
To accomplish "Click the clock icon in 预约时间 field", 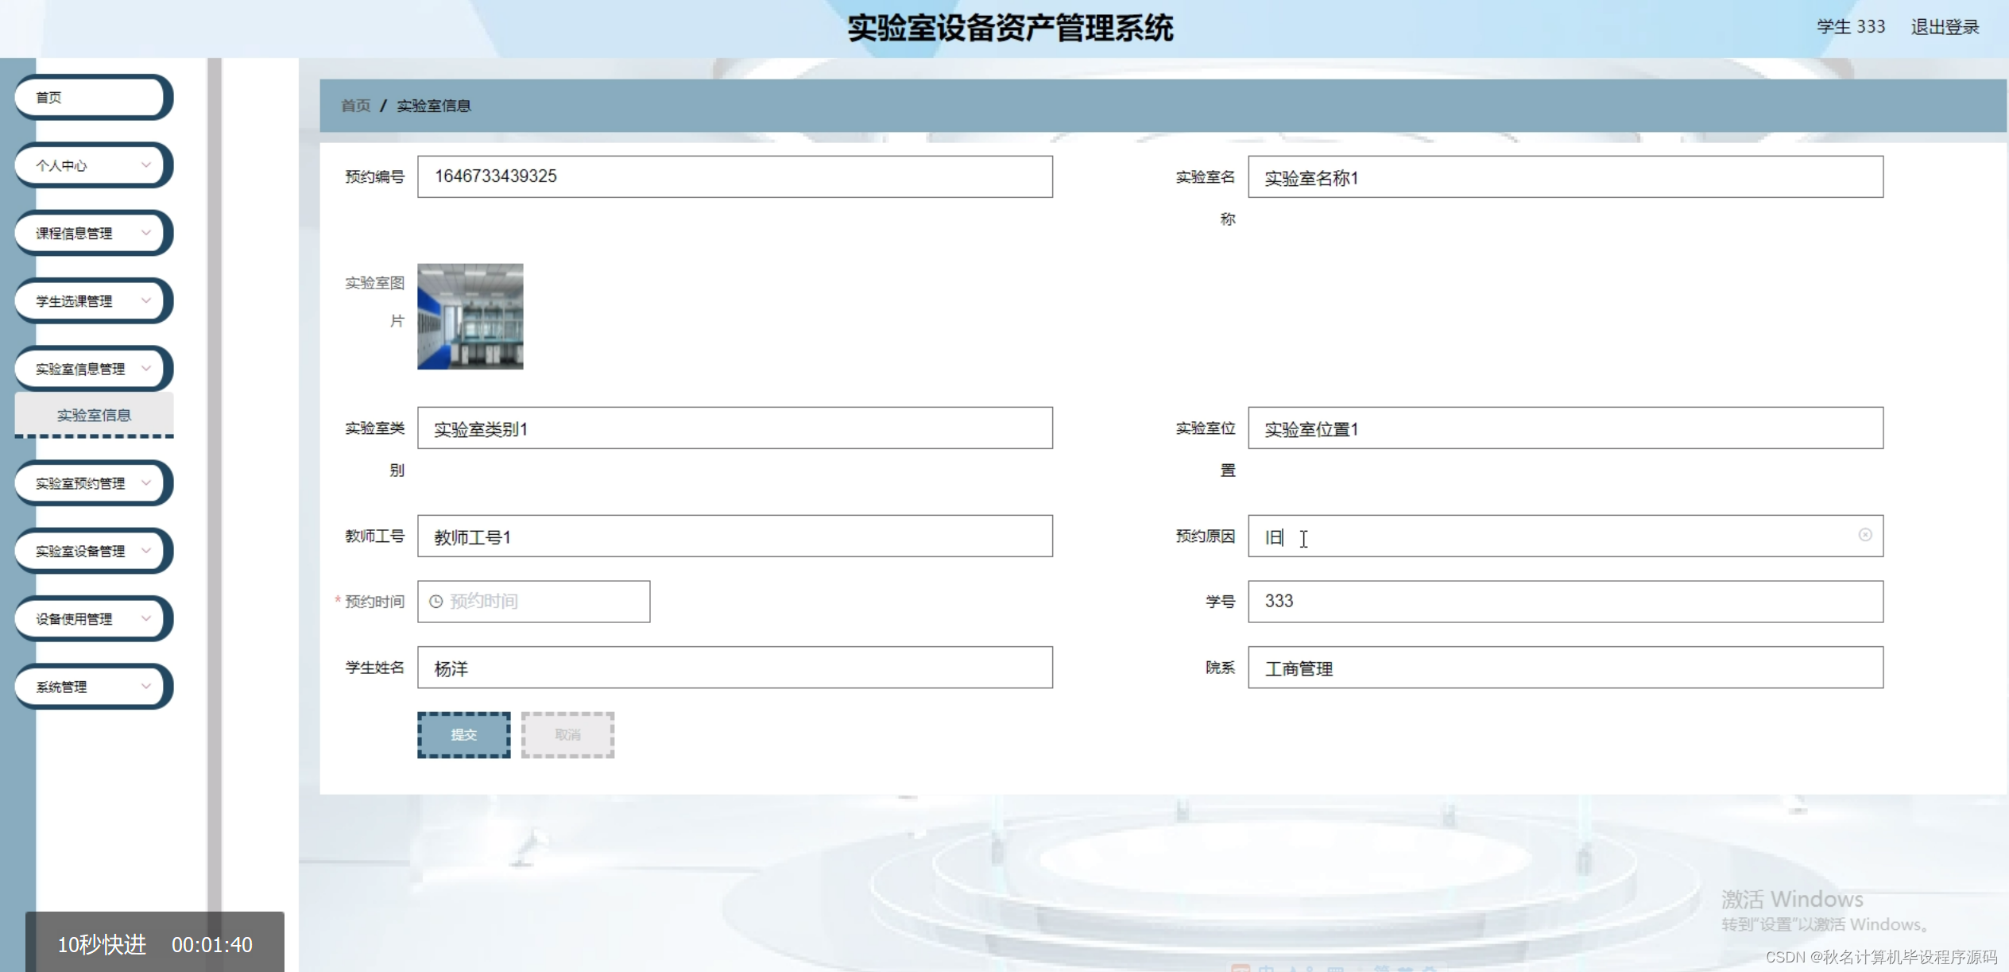I will [x=435, y=602].
